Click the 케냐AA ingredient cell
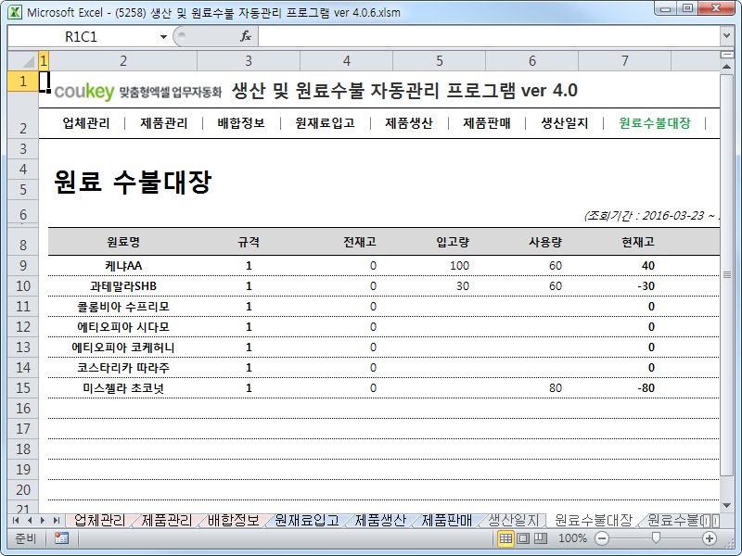Viewport: 742px width, 556px height. point(123,266)
